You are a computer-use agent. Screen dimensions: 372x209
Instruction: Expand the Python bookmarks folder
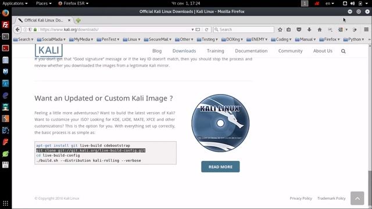click(x=354, y=39)
